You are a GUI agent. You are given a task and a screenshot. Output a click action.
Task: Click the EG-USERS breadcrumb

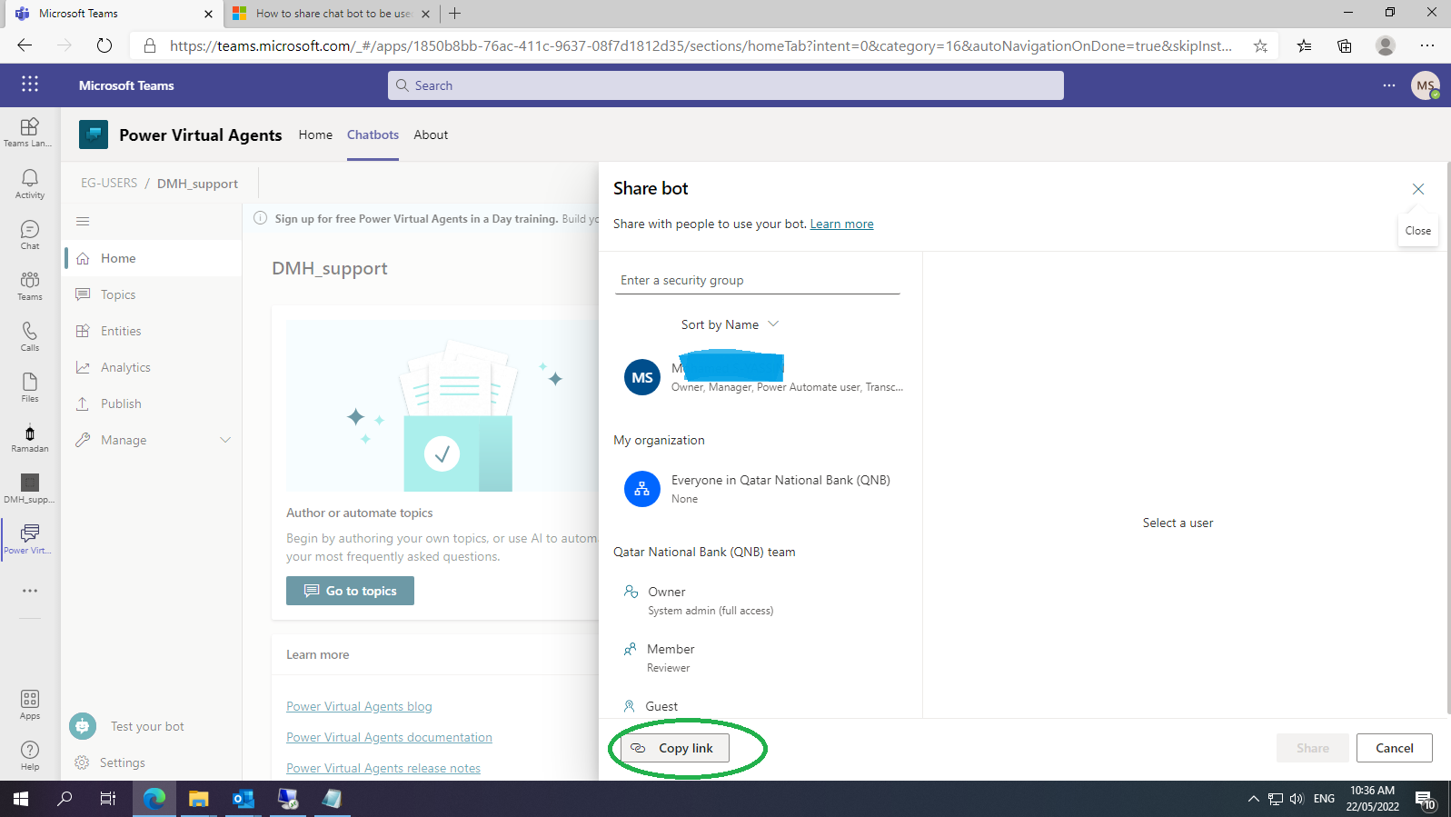[x=109, y=183]
